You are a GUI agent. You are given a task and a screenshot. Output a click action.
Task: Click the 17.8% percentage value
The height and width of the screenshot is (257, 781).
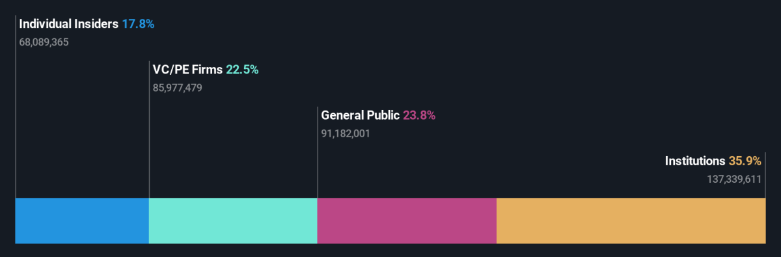tap(138, 24)
